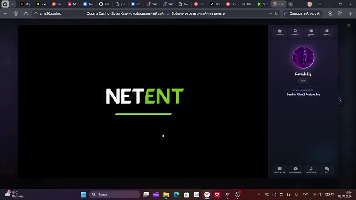
Task: Reload the current page
Action: (26, 14)
